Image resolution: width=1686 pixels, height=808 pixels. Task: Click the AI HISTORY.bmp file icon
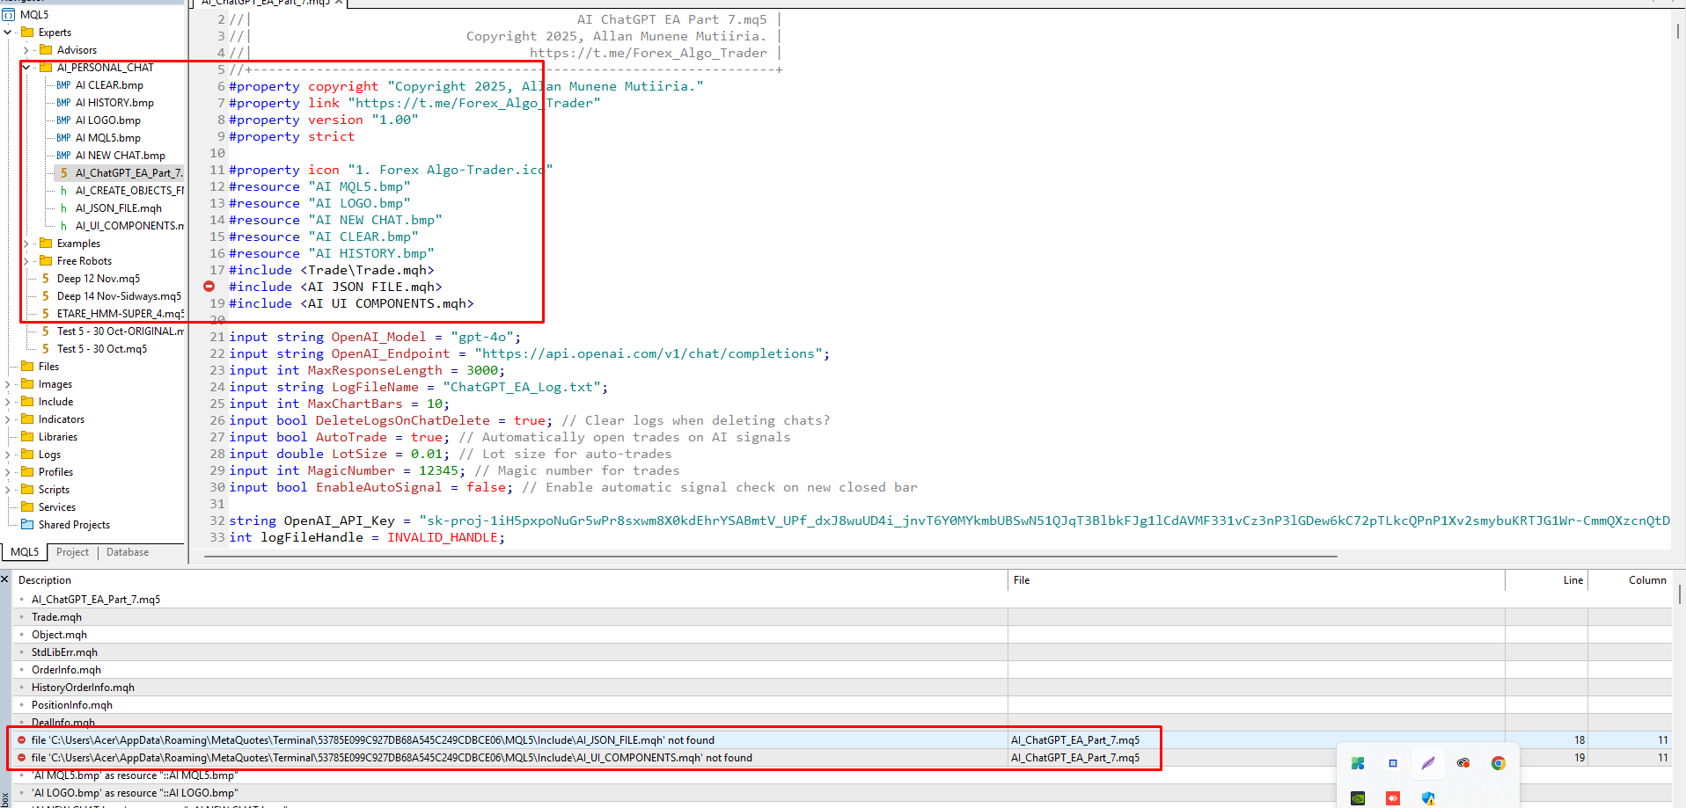pyautogui.click(x=63, y=102)
